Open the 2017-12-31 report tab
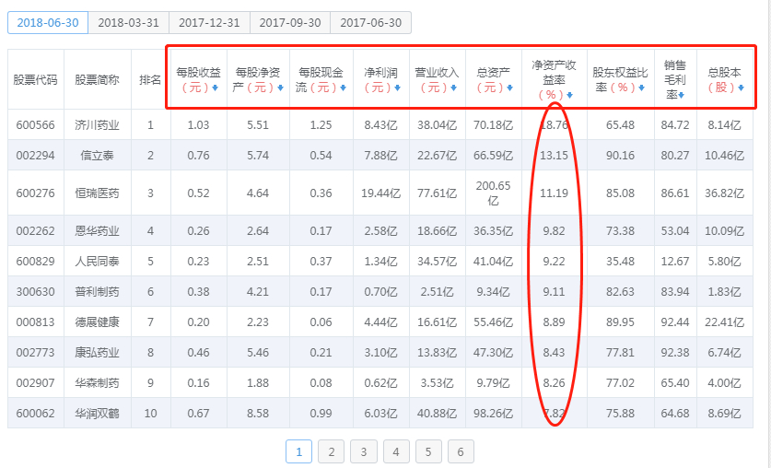Screen dimensions: 771x468 pyautogui.click(x=208, y=23)
